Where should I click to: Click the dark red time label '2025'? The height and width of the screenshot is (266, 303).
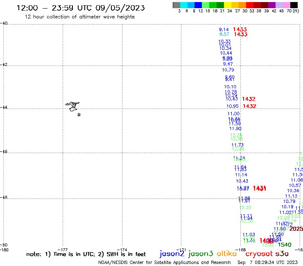pyautogui.click(x=296, y=229)
